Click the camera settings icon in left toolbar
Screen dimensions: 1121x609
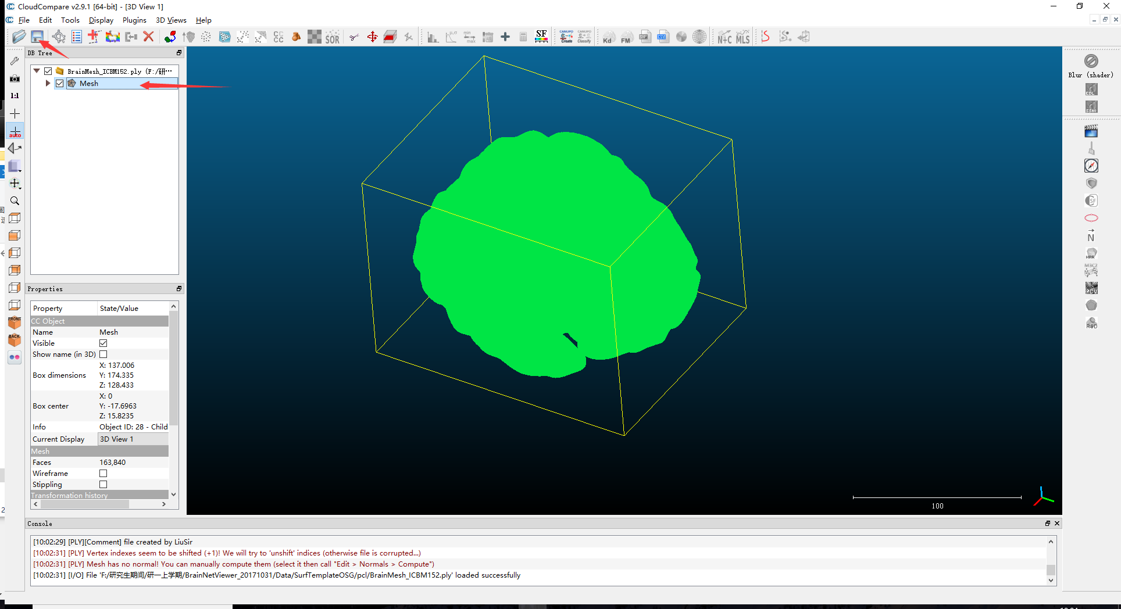(x=15, y=78)
